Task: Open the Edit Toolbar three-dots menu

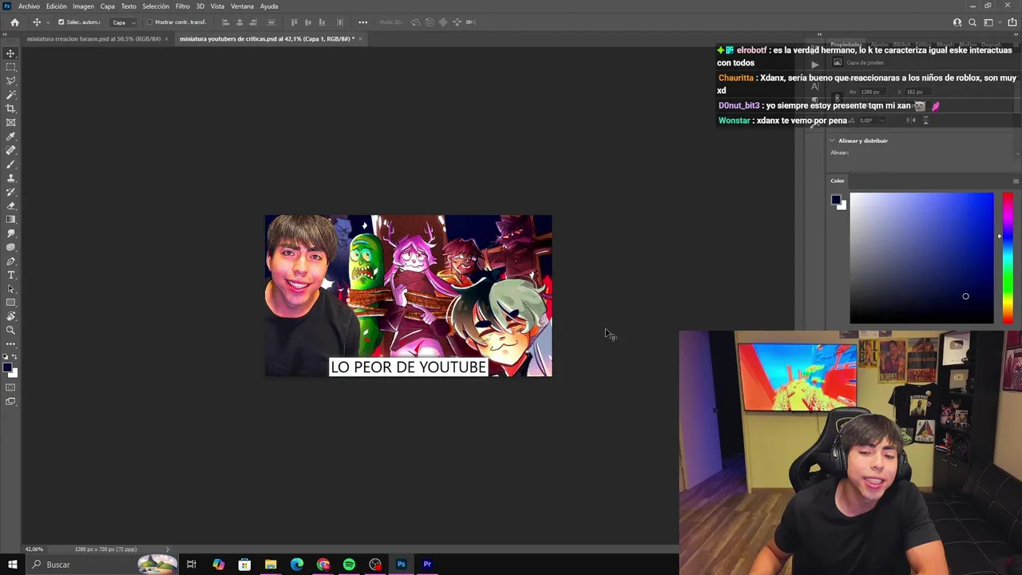Action: pos(10,343)
